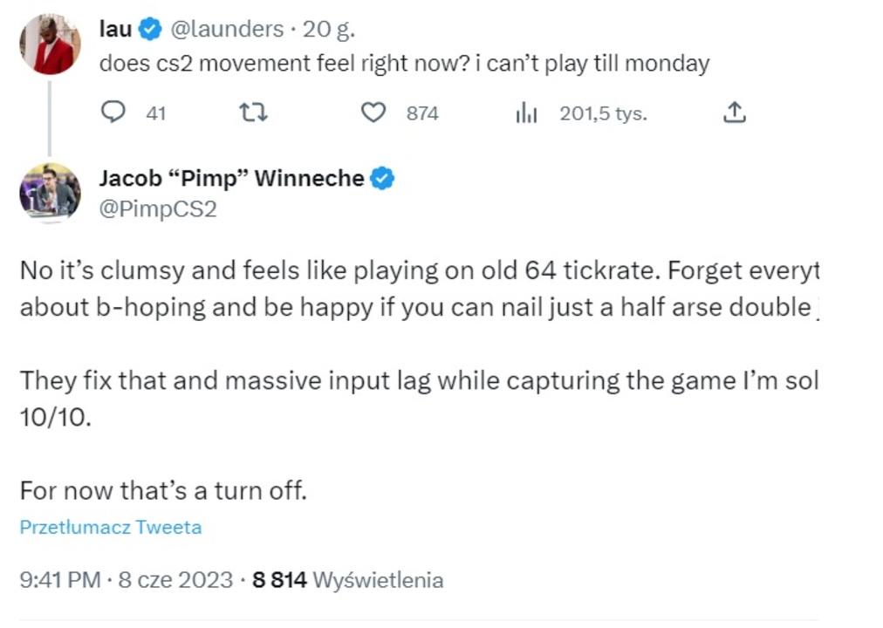Screen dimensions: 883x628
Task: Open lau's profile picture
Action: click(x=50, y=44)
